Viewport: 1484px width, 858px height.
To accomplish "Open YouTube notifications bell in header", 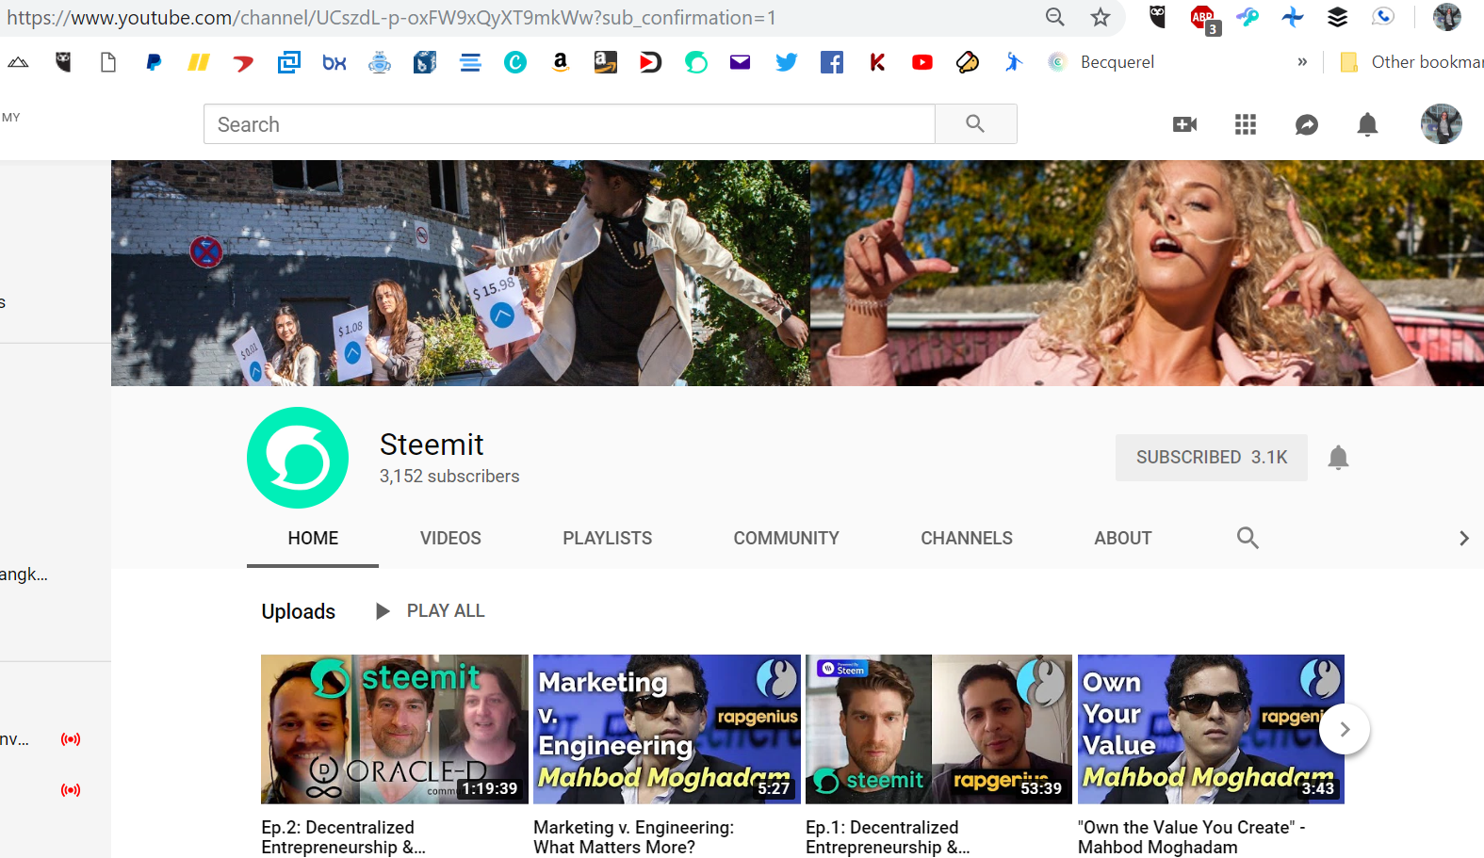I will [1367, 124].
